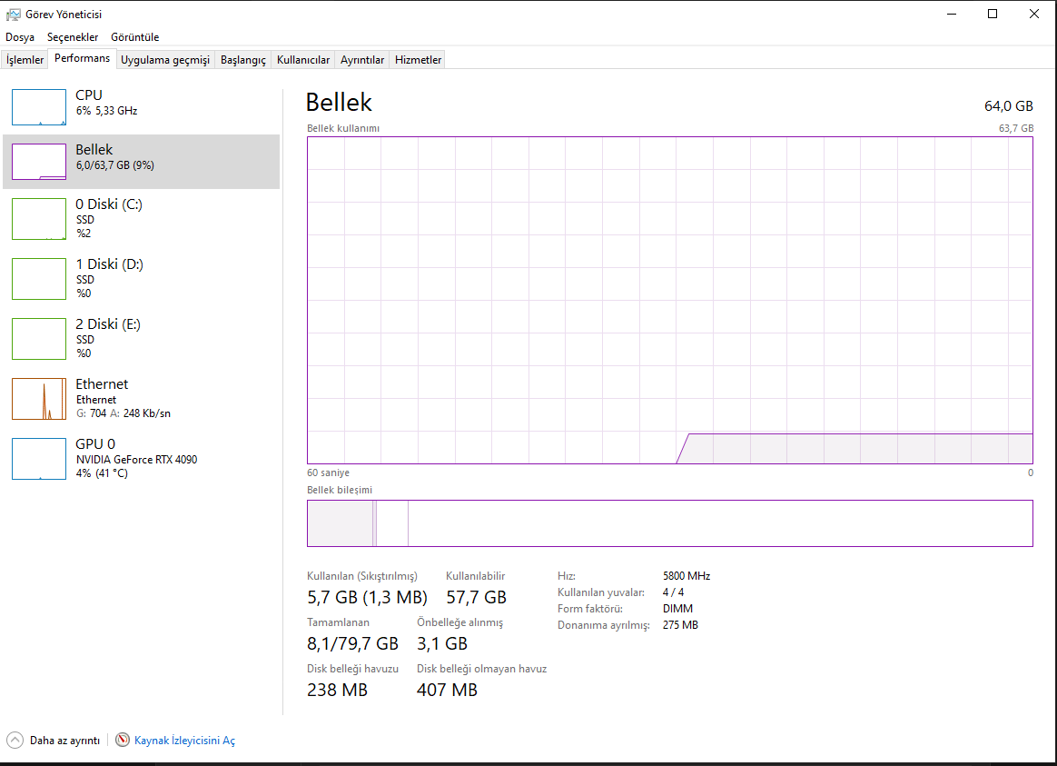Open the 1 Diski (D:) performance view
Viewport: 1057px width, 766px height.
click(x=39, y=279)
